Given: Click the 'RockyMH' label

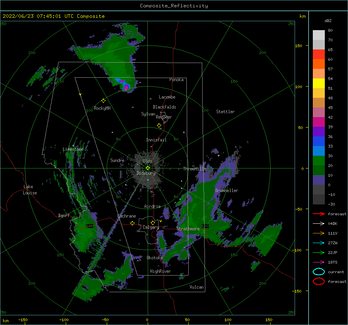Looking at the screenshot, I should coord(102,108).
